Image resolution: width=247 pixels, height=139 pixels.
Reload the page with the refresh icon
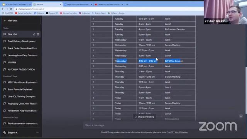click(x=11, y=9)
